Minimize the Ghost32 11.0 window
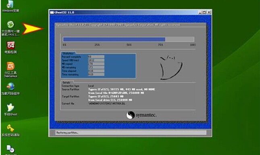This screenshot has width=260, height=155. (200, 12)
